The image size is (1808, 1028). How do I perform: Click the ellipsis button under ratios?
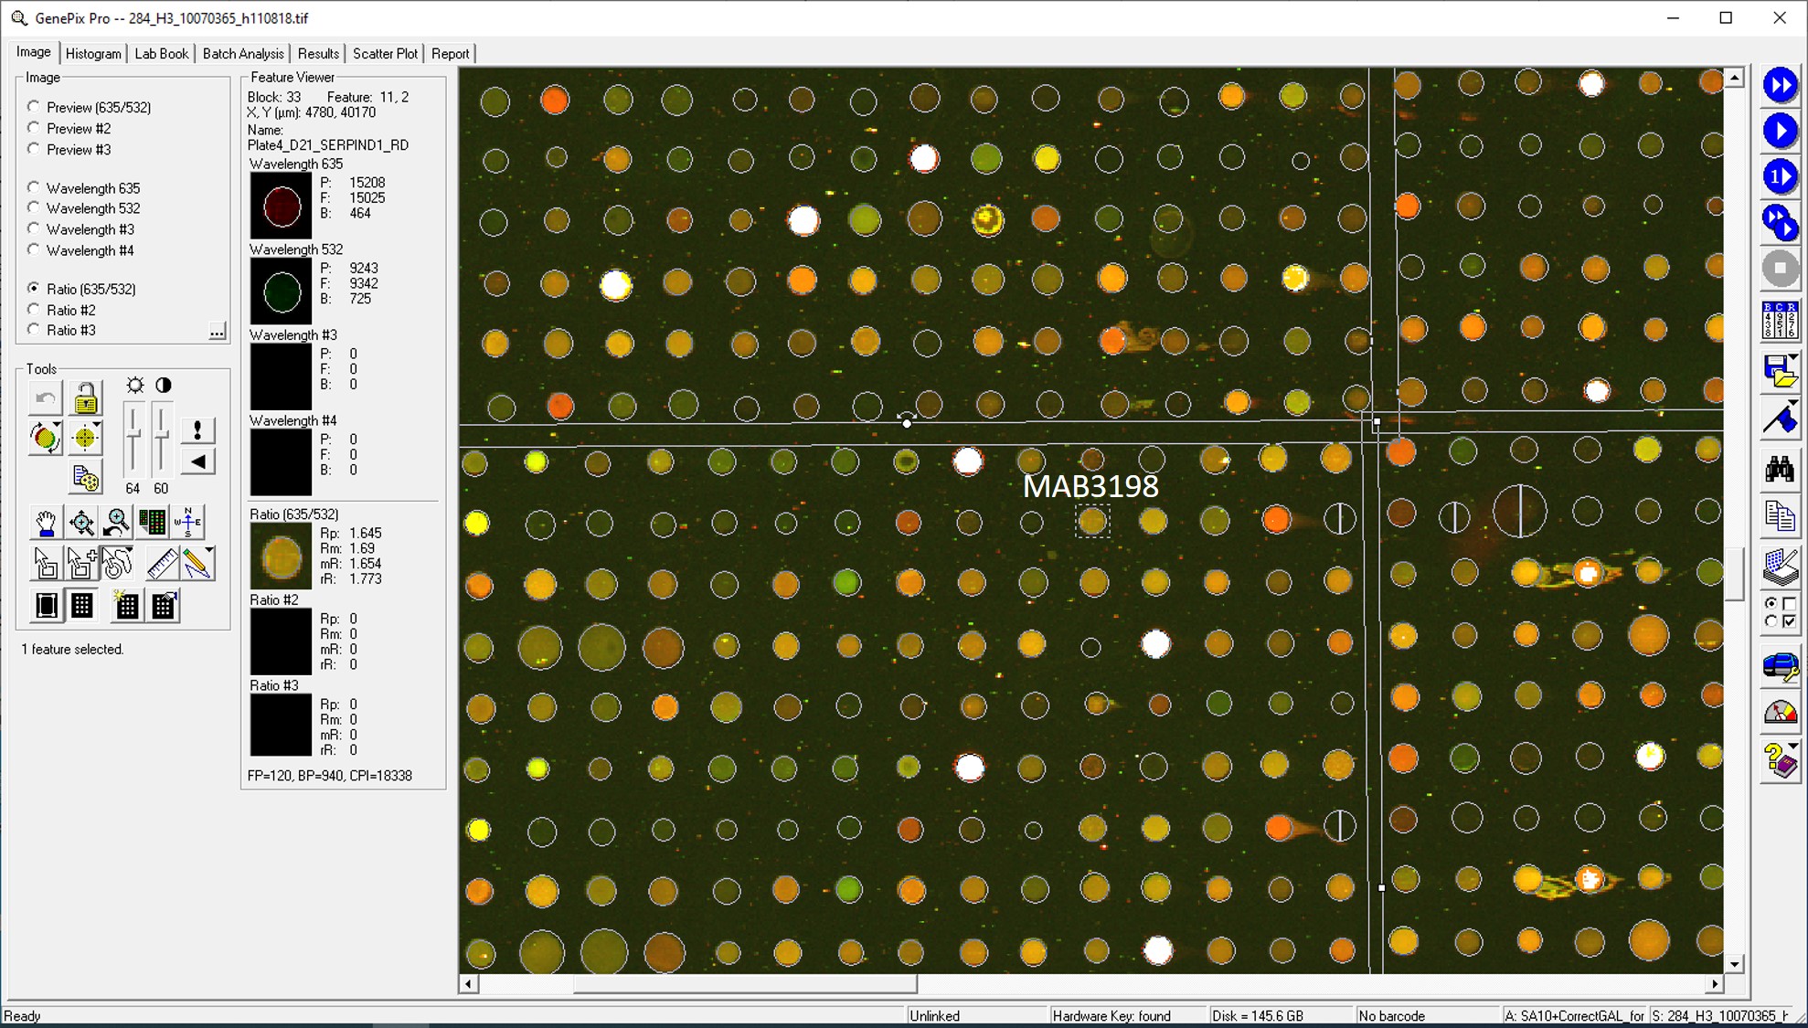217,331
